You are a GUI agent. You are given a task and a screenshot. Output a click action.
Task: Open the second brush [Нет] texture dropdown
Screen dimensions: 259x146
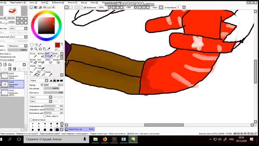[41, 101]
